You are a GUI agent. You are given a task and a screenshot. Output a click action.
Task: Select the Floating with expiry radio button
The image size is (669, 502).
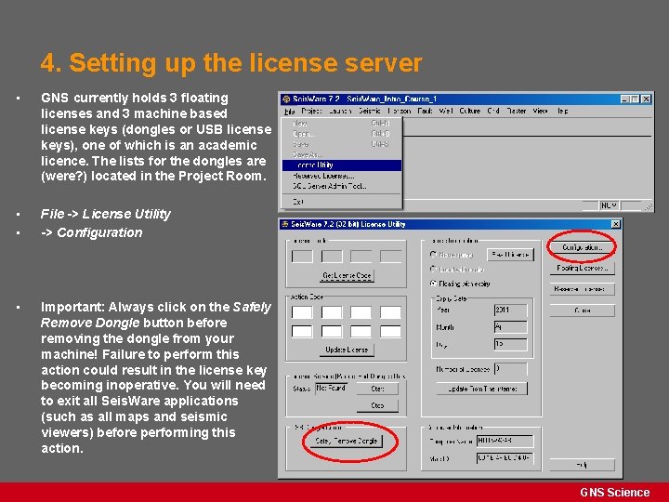(x=433, y=284)
